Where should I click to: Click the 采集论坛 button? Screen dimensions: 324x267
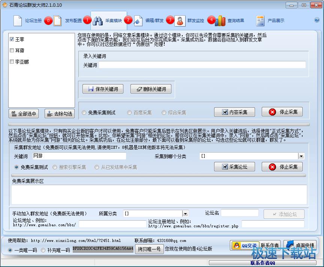click(x=234, y=167)
